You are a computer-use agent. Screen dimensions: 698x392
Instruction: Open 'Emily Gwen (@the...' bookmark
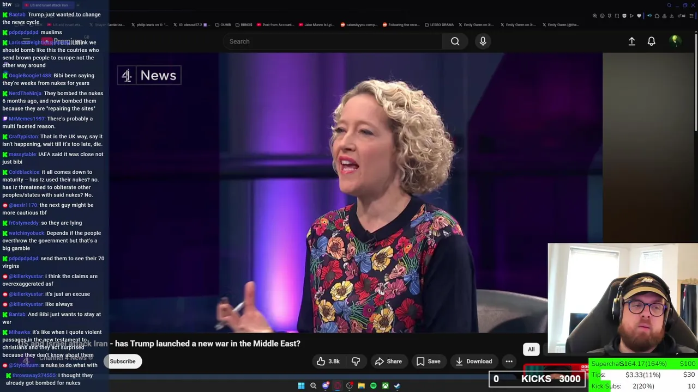(561, 24)
